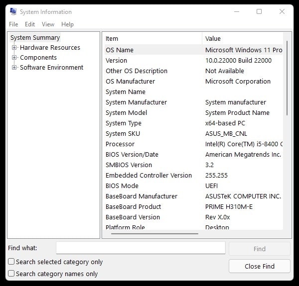
Task: Click the System Information app icon
Action: click(x=13, y=11)
